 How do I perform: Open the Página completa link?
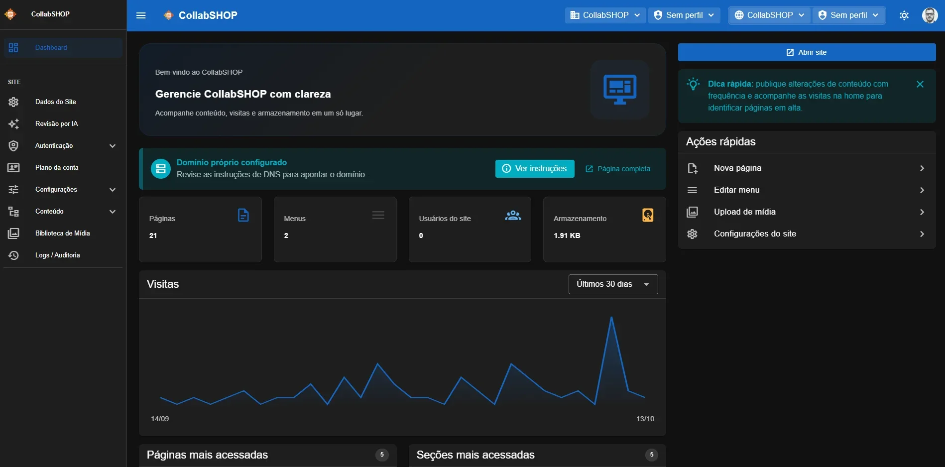618,169
